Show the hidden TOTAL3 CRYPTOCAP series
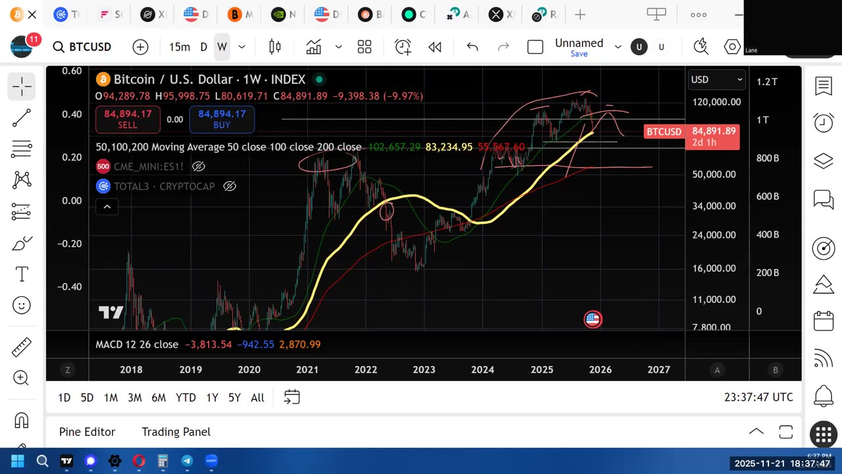 click(x=229, y=186)
